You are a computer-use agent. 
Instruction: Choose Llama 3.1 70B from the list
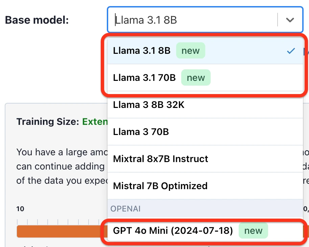[144, 78]
